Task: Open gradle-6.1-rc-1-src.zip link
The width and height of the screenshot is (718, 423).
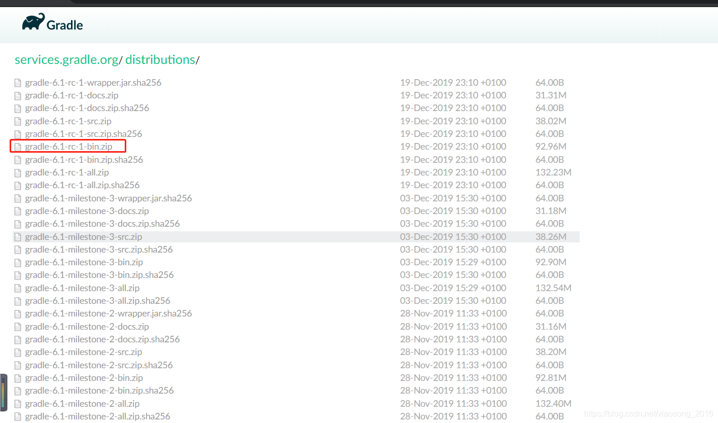Action: tap(68, 121)
